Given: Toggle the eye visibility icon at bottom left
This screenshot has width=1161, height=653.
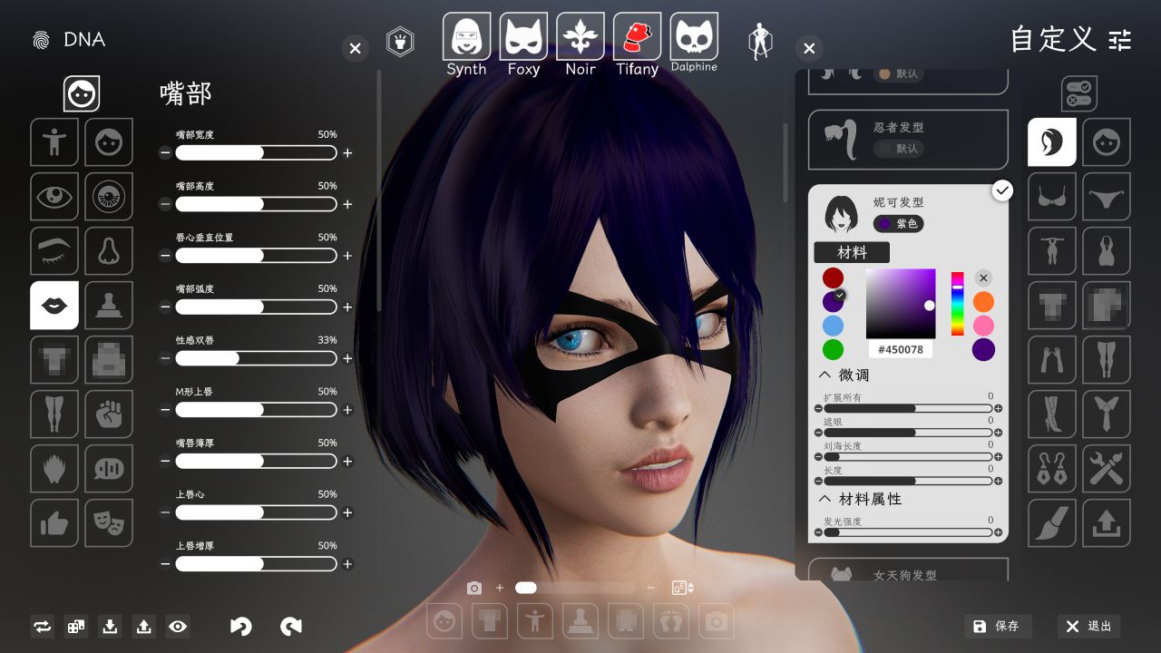Looking at the screenshot, I should point(178,626).
